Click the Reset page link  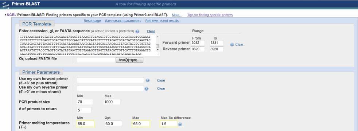[92, 21]
